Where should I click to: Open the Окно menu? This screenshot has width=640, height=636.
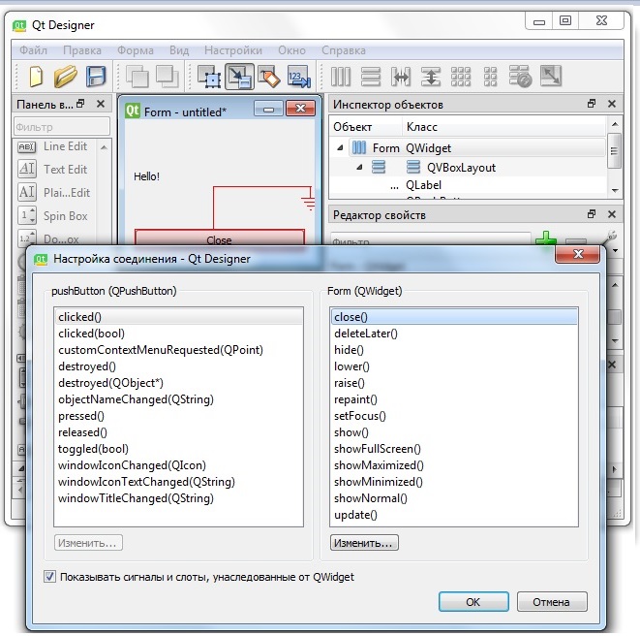(x=291, y=50)
